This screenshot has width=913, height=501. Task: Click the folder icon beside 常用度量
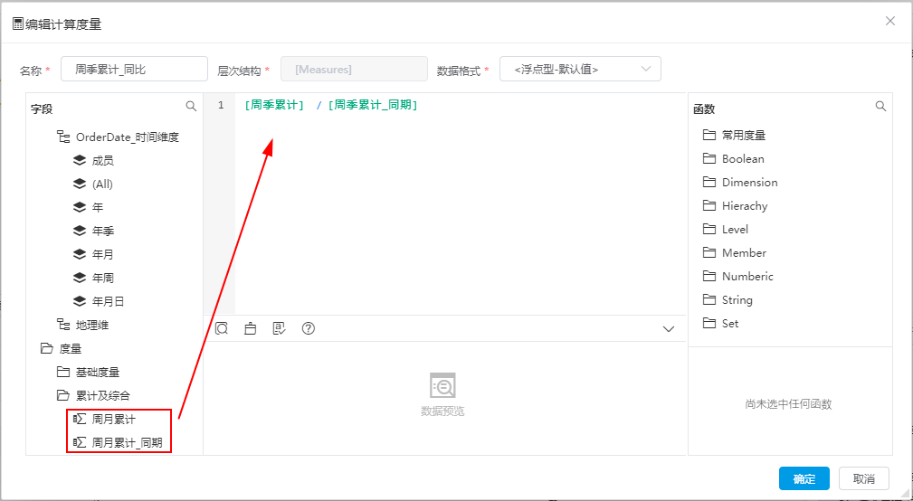click(x=709, y=135)
